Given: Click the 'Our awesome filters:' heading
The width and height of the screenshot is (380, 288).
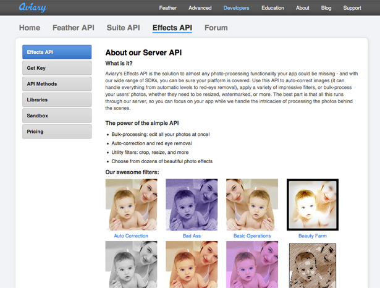Looking at the screenshot, I should click(132, 172).
